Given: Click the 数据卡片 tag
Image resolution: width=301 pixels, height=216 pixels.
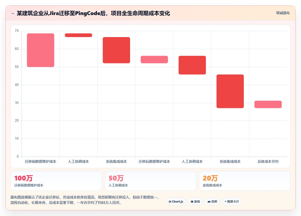Looking at the screenshot, I should (232, 201).
